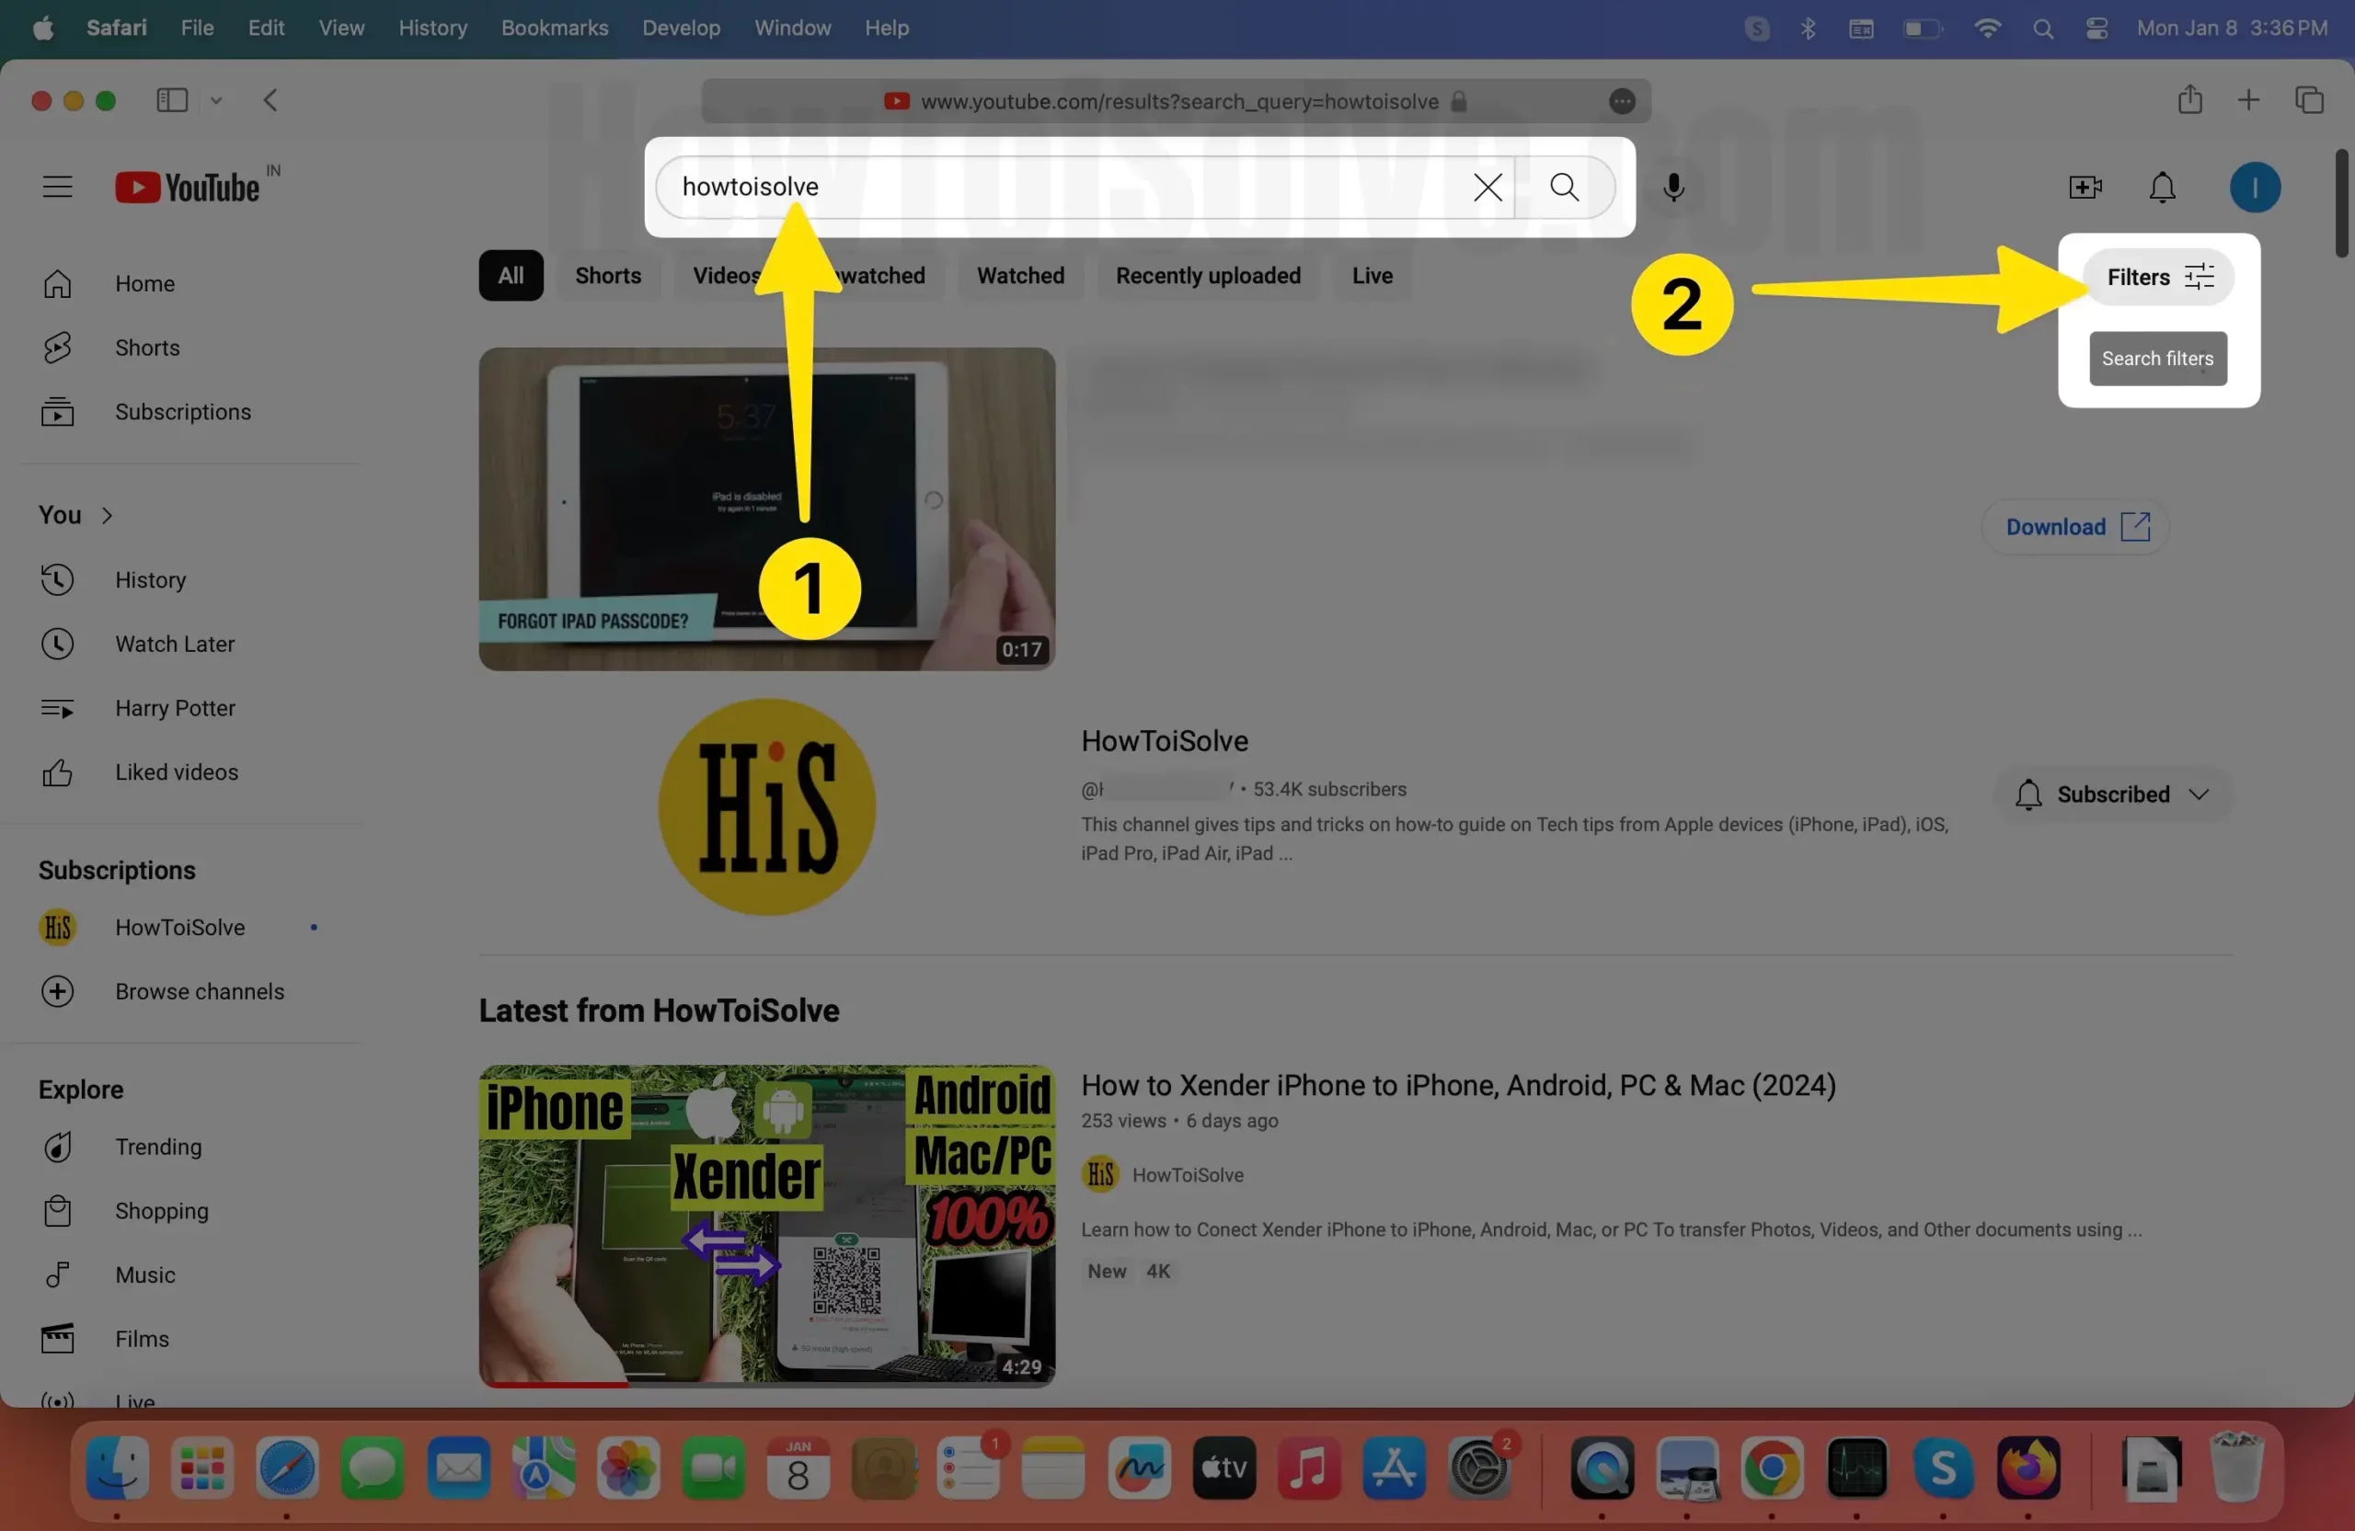Click the magnifier search button

click(x=1563, y=187)
